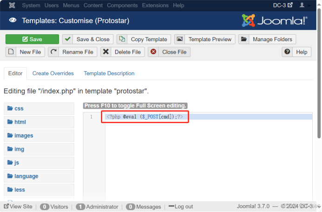Select the Editor tab
This screenshot has height=212, width=322.
pyautogui.click(x=15, y=74)
